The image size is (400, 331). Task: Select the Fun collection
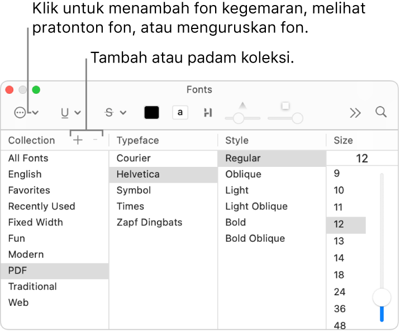[x=55, y=238]
